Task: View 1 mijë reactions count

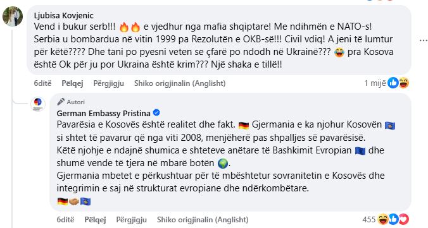Action: coord(375,83)
